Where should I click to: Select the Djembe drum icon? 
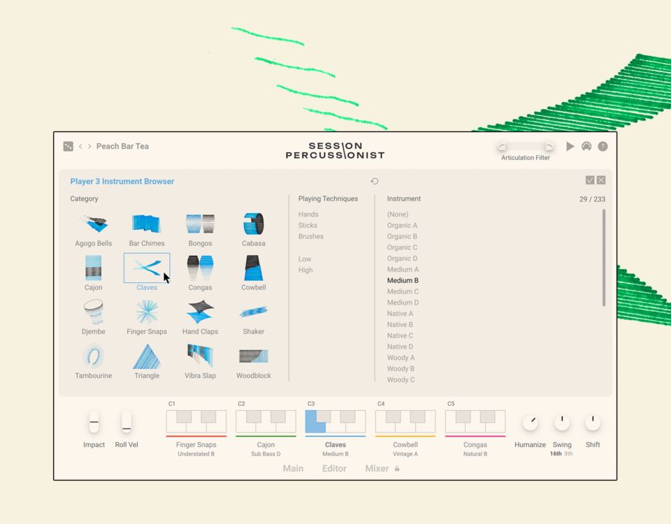(93, 313)
